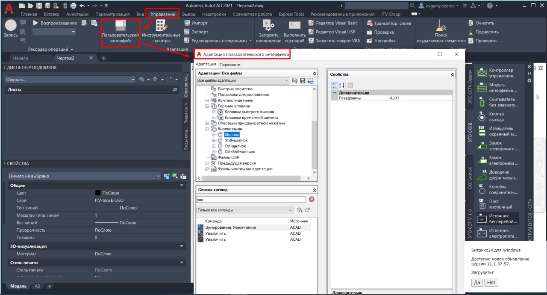Click command search field containing уве
Screen dimensions: 547x295
[251, 199]
